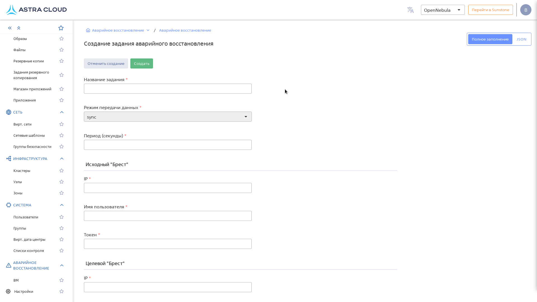
Task: Click the Отменить создание button
Action: [x=106, y=63]
